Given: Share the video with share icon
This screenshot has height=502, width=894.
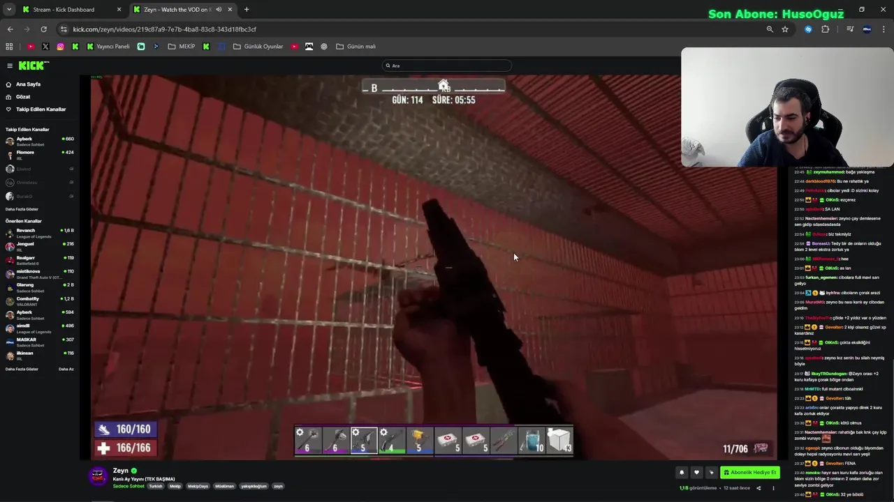Looking at the screenshot, I should [759, 488].
